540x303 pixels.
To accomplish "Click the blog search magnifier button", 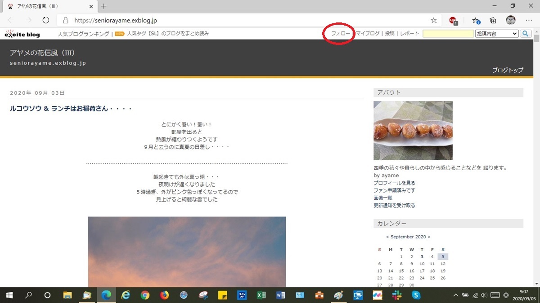I will (x=526, y=34).
